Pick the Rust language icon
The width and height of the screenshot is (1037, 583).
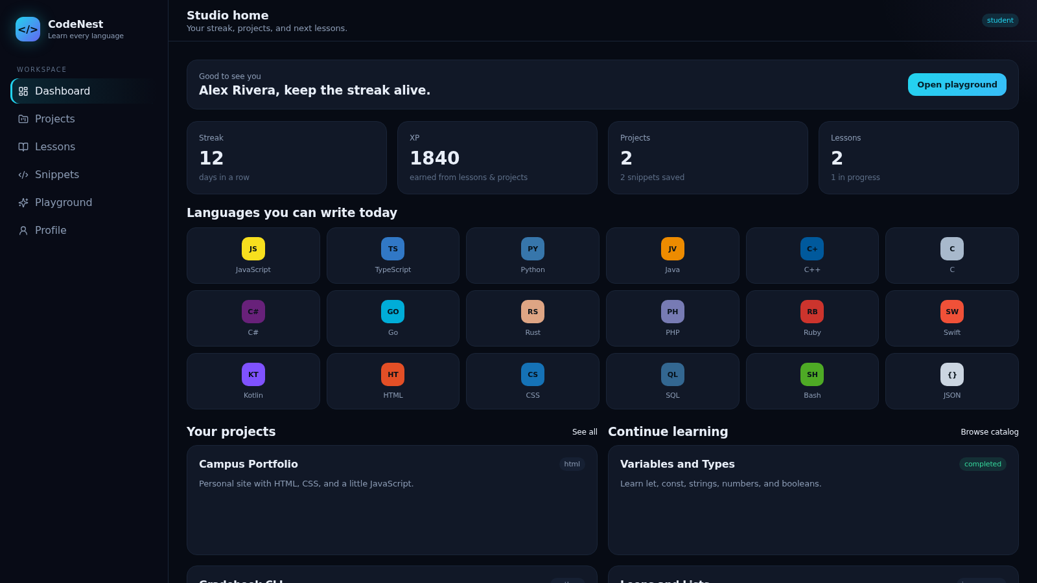pyautogui.click(x=533, y=312)
